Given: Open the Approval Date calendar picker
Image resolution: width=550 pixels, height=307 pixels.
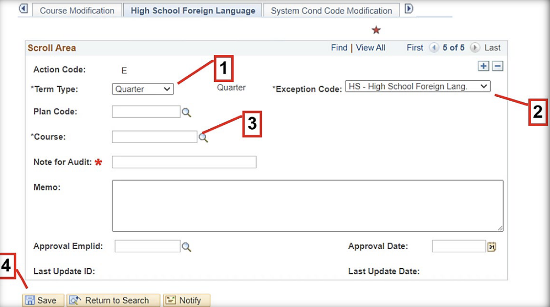Looking at the screenshot, I should tap(492, 247).
